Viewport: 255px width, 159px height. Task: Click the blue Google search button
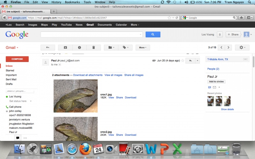153,34
